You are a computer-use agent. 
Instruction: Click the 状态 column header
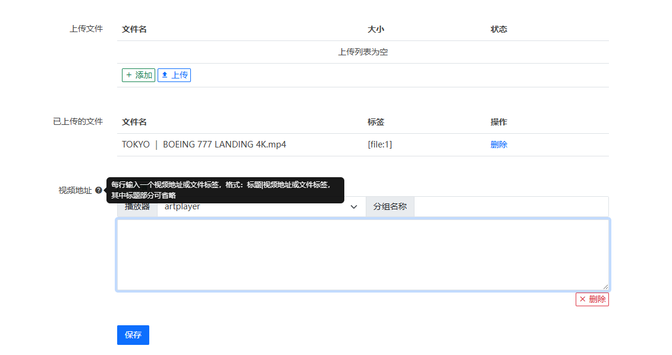point(498,29)
